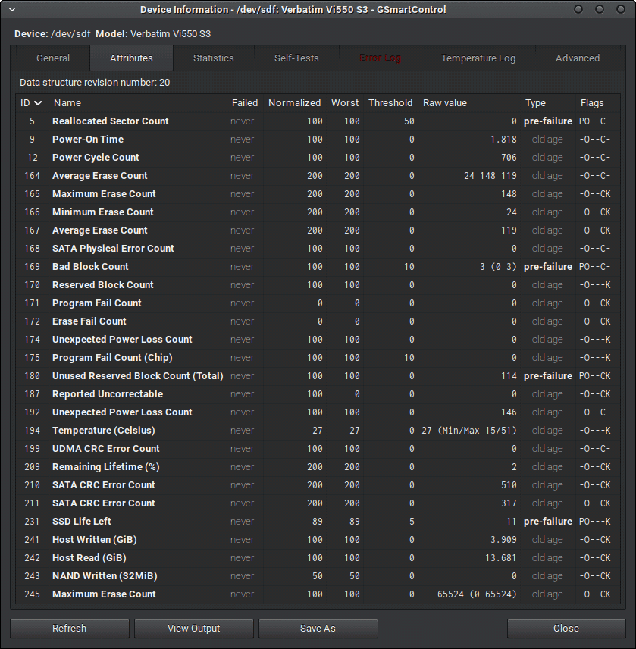This screenshot has width=636, height=649.
Task: Select the Reallocated Sector Count row
Action: 318,121
